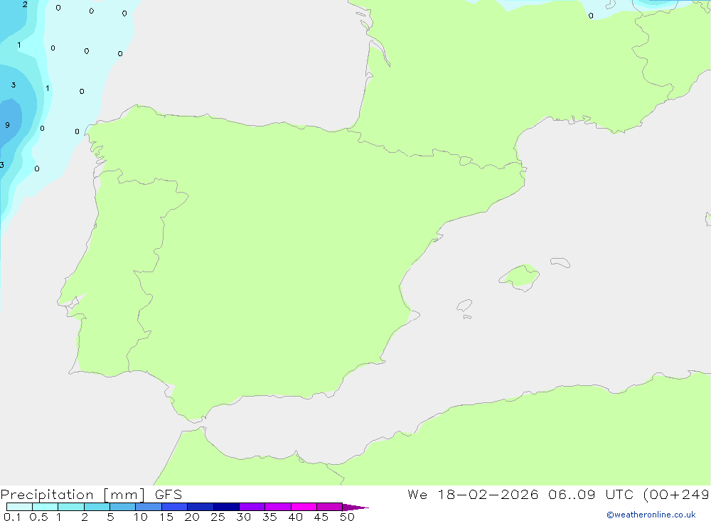Click the legend tick label "50"
The width and height of the screenshot is (711, 521).
click(x=348, y=517)
